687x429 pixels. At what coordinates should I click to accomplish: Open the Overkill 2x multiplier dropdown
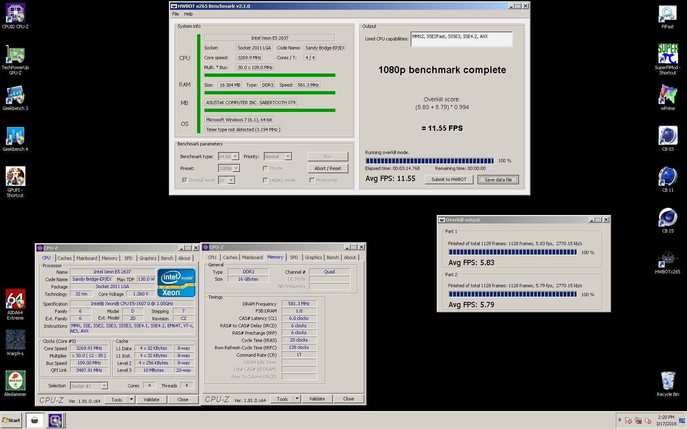(x=227, y=180)
